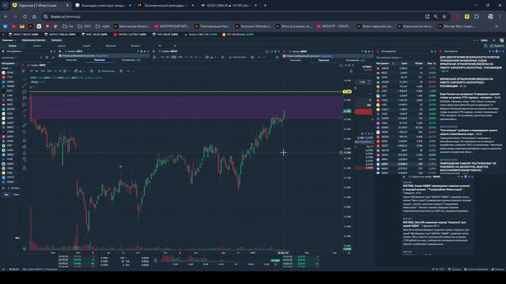The width and height of the screenshot is (506, 284).
Task: Lock all drawings with the padlock icon
Action: pyautogui.click(x=25, y=154)
